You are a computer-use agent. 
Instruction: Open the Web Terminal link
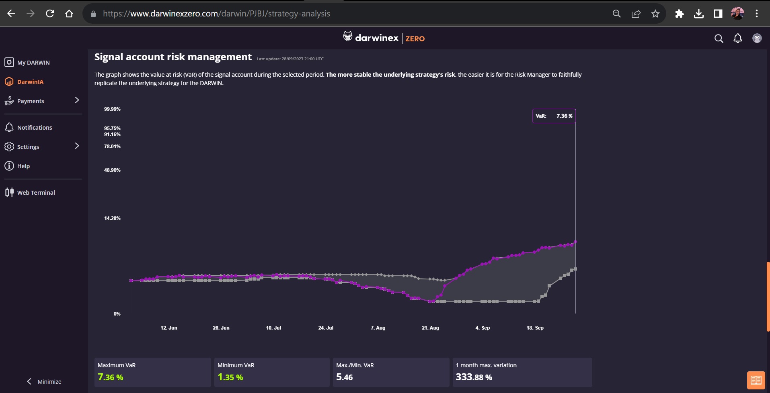[x=36, y=193]
